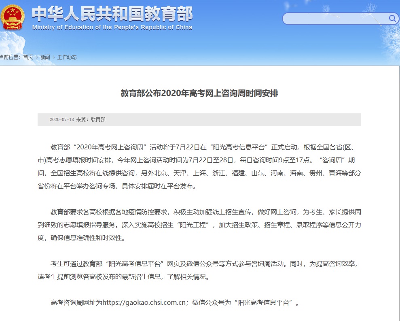Click the article headline about 高考网上咨询周
This screenshot has height=321, width=400.
click(x=199, y=94)
